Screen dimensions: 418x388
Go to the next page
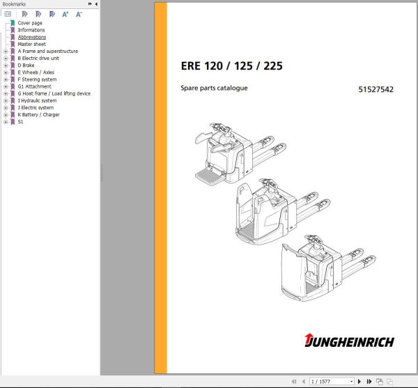point(359,382)
